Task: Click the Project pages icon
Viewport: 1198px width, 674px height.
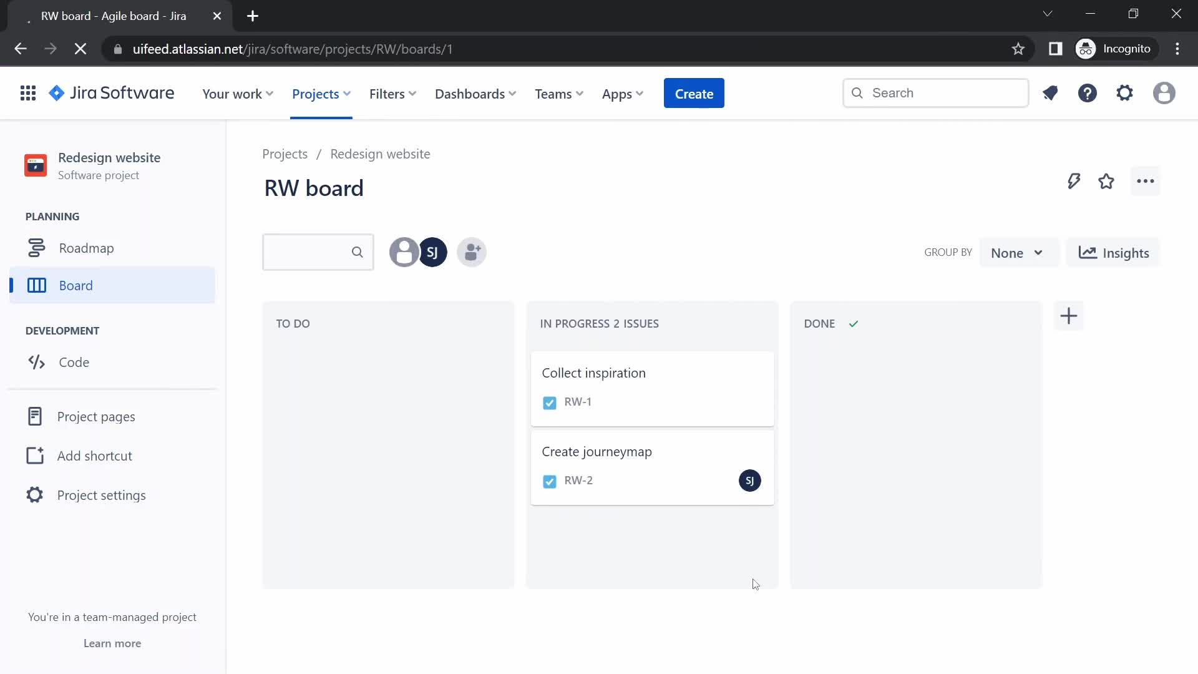Action: (34, 416)
